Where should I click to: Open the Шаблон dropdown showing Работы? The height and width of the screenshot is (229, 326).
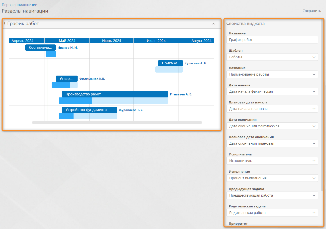pos(272,57)
